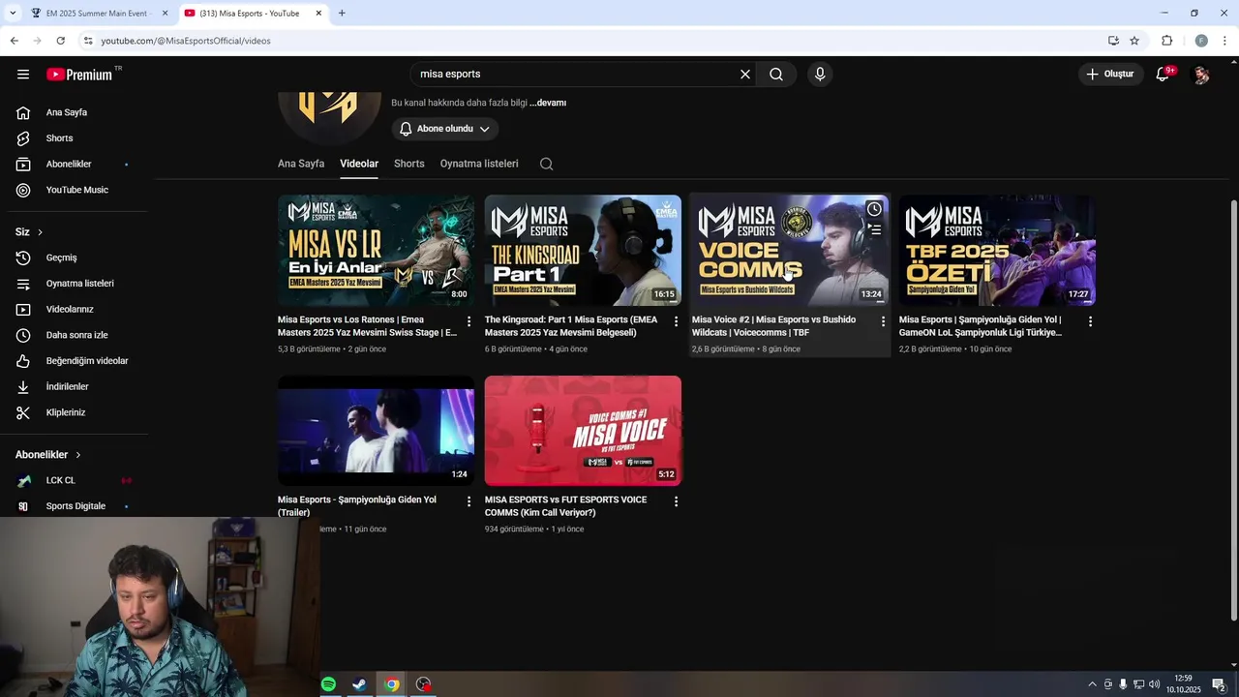Switch to Oynatma listeleri channel tab
This screenshot has height=697, width=1239.
tap(479, 164)
